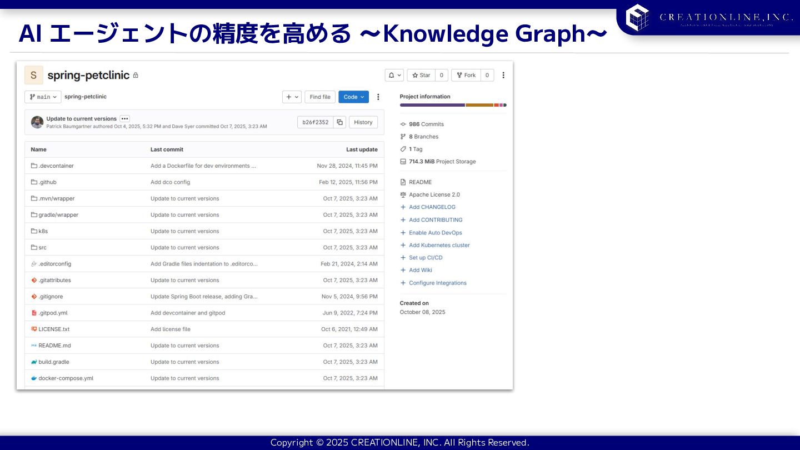The height and width of the screenshot is (450, 800).
Task: Open repository kebab menu next to Code
Action: (378, 97)
